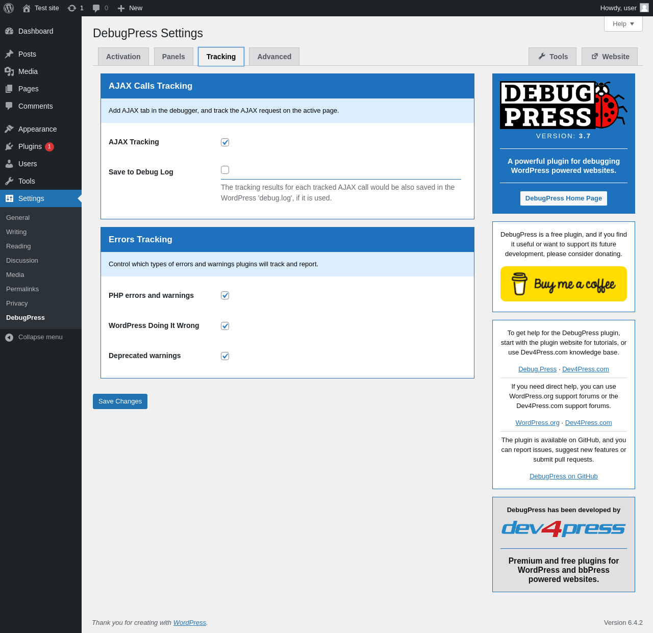The width and height of the screenshot is (653, 633).
Task: Click DebugPress Home Page button
Action: pyautogui.click(x=564, y=198)
